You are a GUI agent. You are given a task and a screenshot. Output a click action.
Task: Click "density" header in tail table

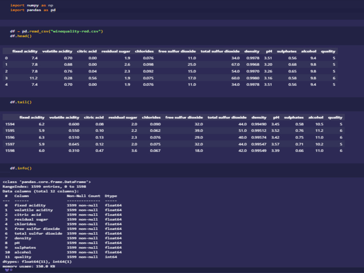[259, 118]
